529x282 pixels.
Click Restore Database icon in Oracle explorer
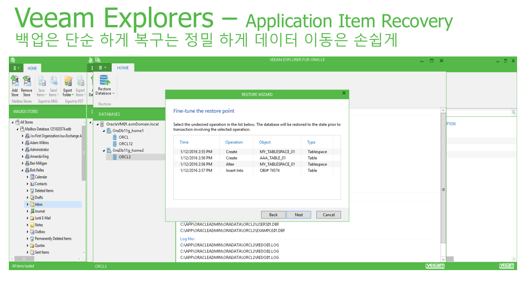[105, 80]
